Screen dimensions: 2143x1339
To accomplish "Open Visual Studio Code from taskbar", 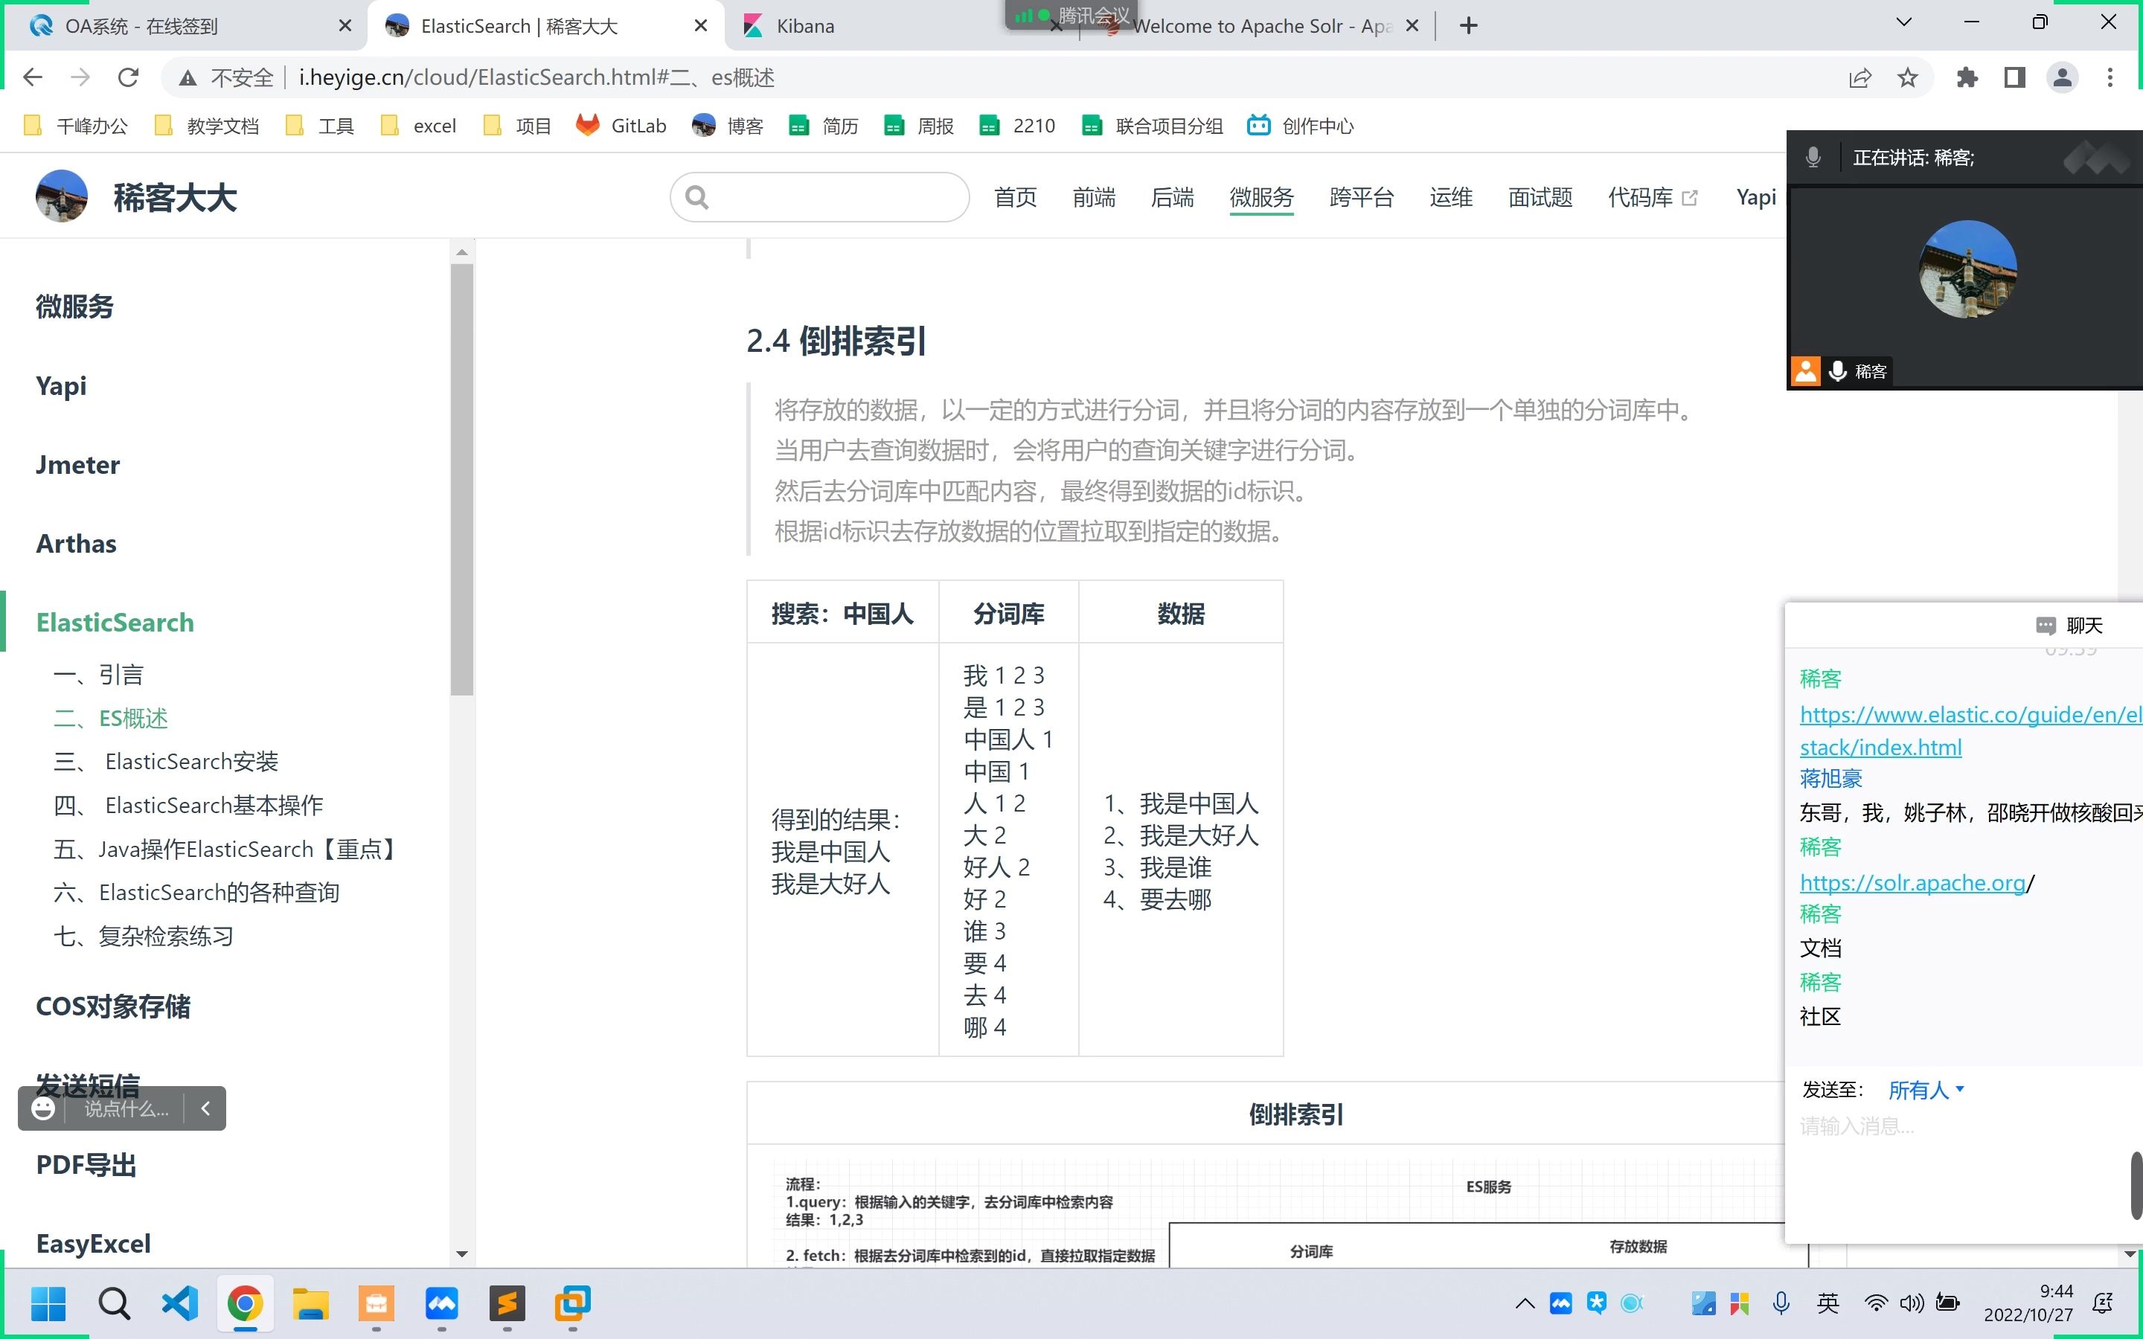I will tap(180, 1303).
